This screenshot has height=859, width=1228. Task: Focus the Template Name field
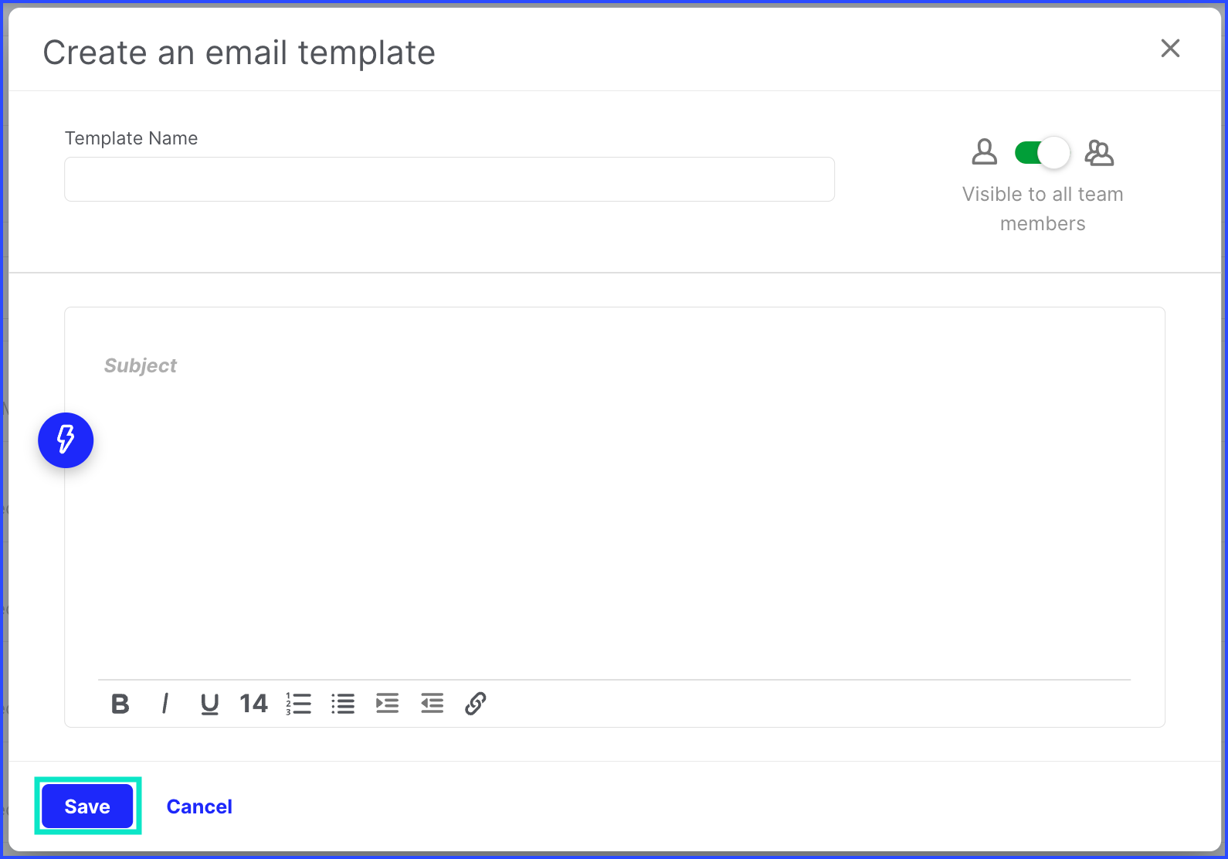point(449,179)
